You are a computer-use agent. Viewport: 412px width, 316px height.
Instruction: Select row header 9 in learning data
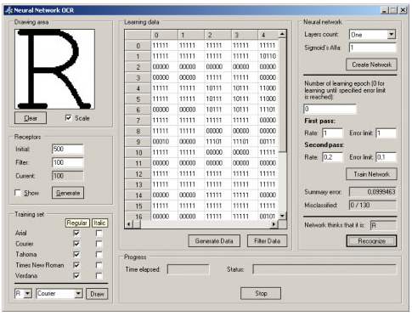click(x=138, y=142)
